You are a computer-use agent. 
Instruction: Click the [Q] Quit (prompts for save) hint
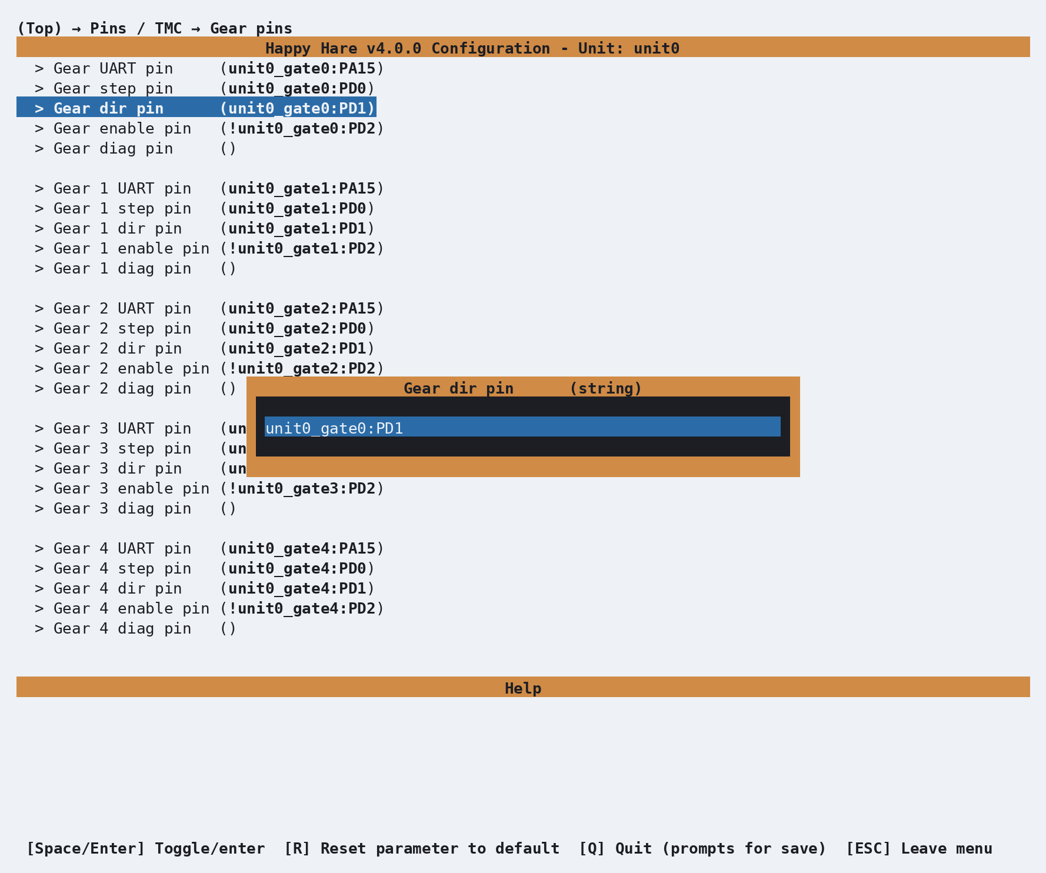click(702, 848)
